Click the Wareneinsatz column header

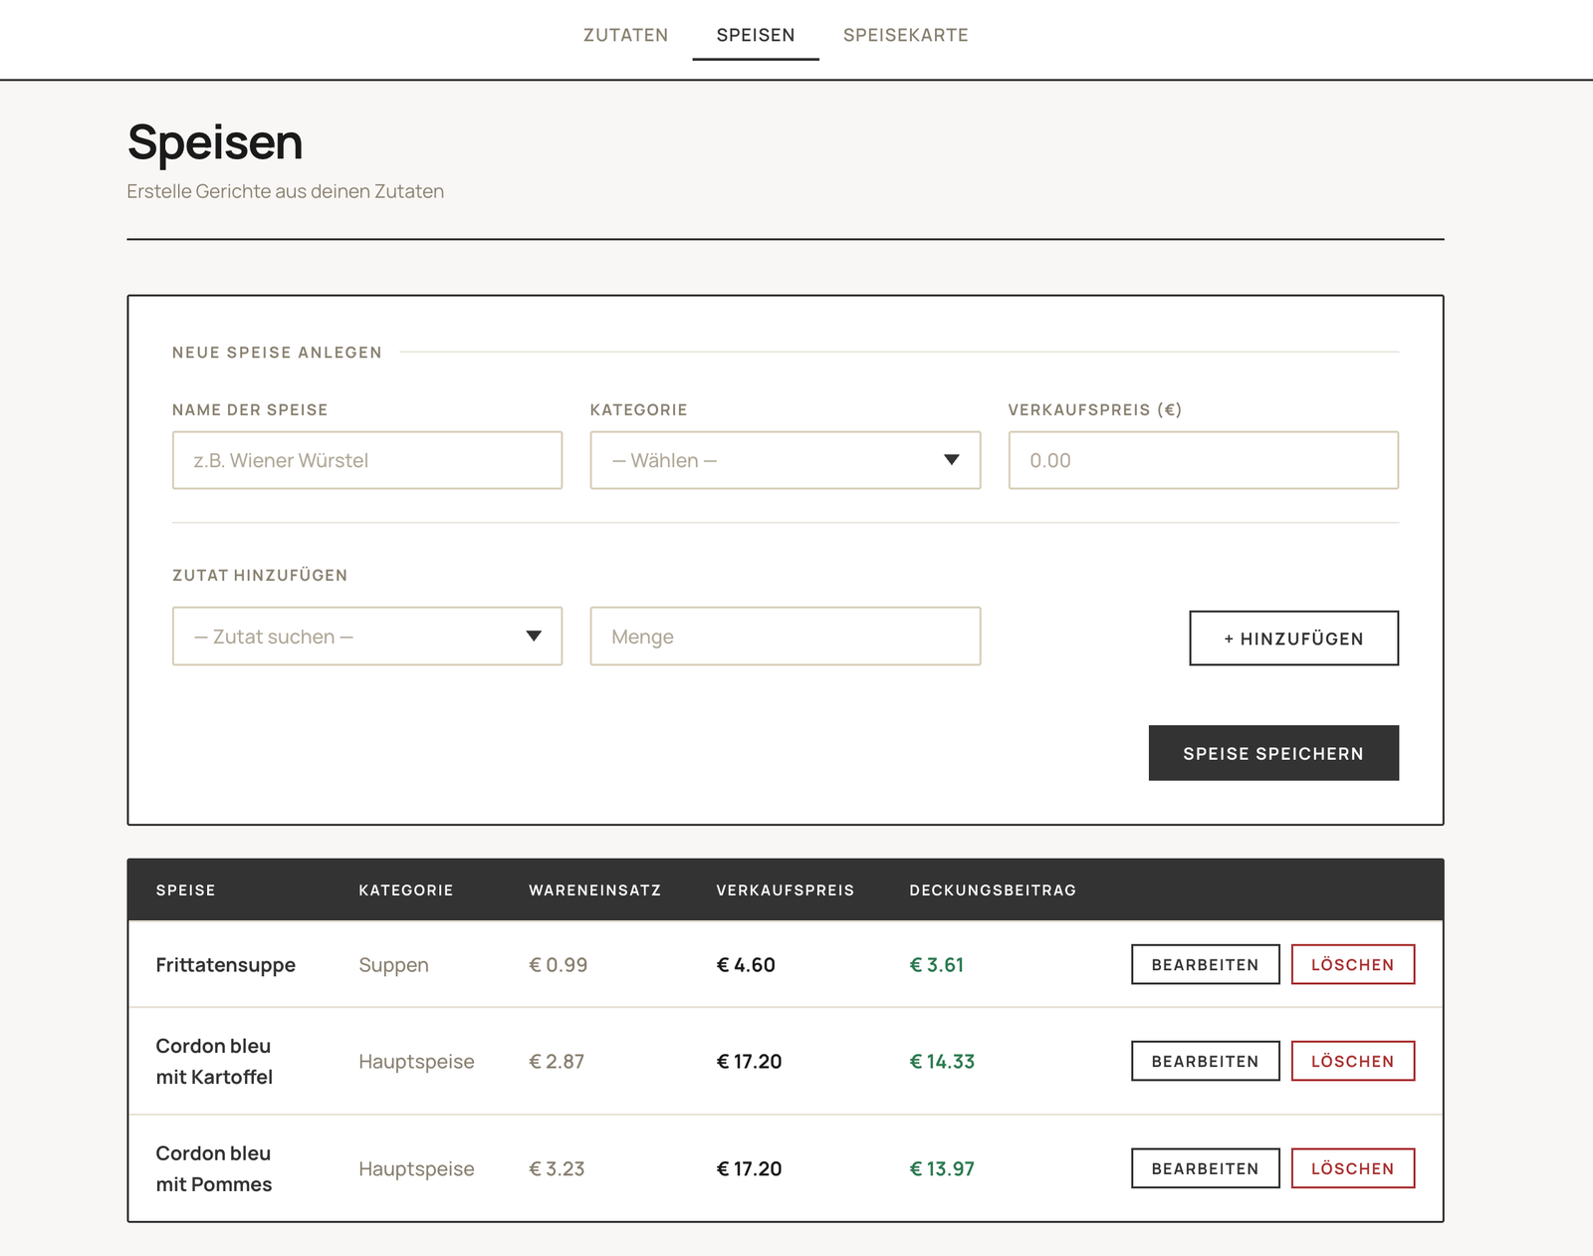pos(595,890)
